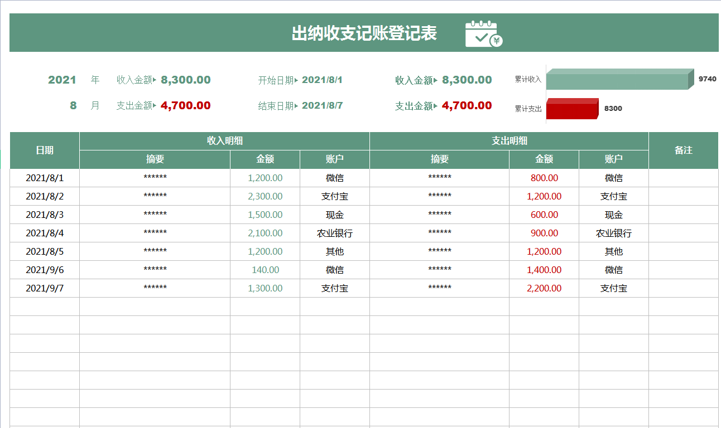721x428 pixels.
Task: Select expense account 支付宝 in 2021/9/7 row
Action: click(614, 288)
